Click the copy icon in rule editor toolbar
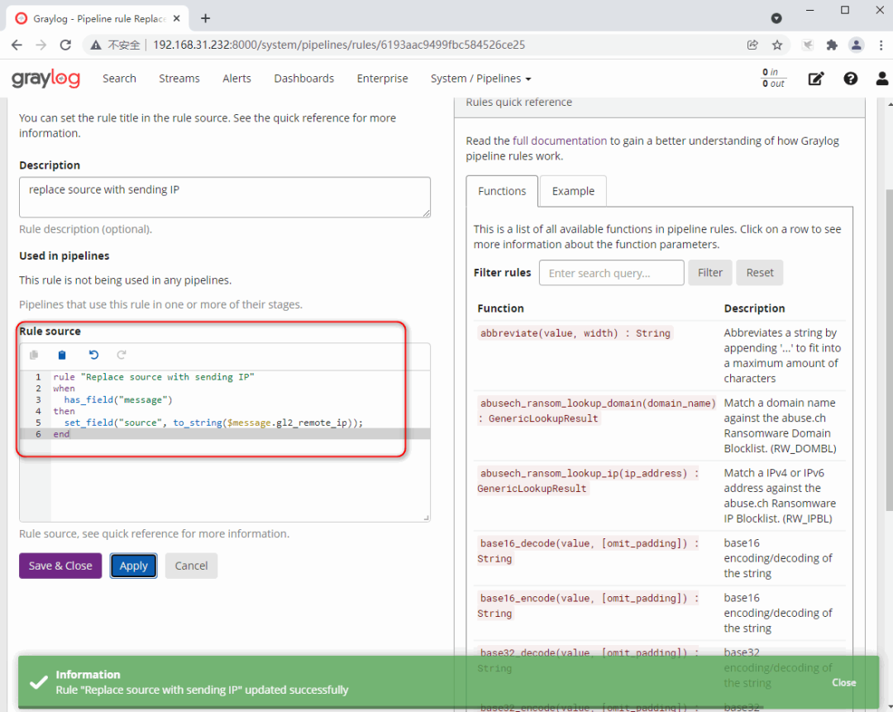 point(34,356)
